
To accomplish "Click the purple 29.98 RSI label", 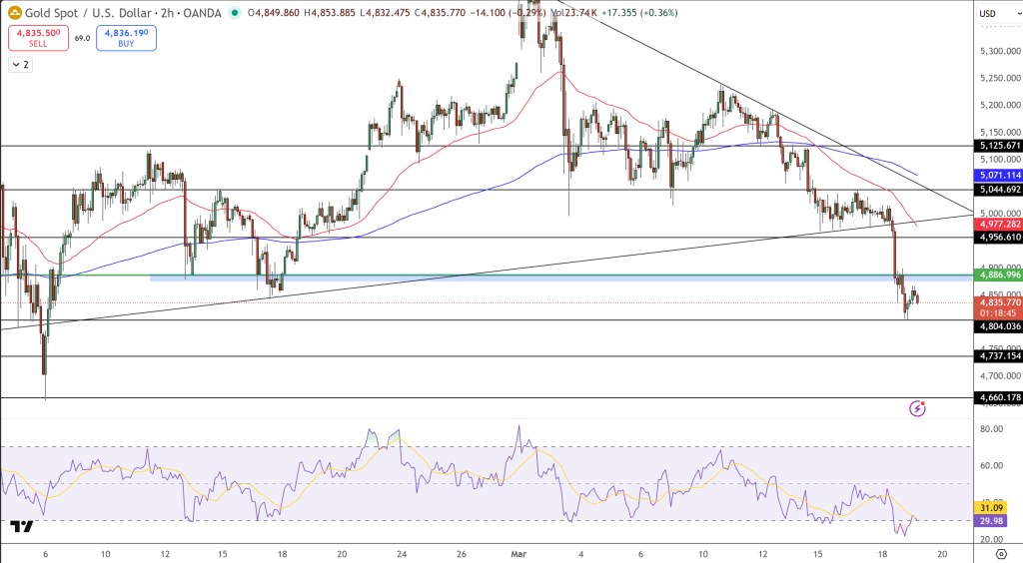I will pyautogui.click(x=991, y=521).
